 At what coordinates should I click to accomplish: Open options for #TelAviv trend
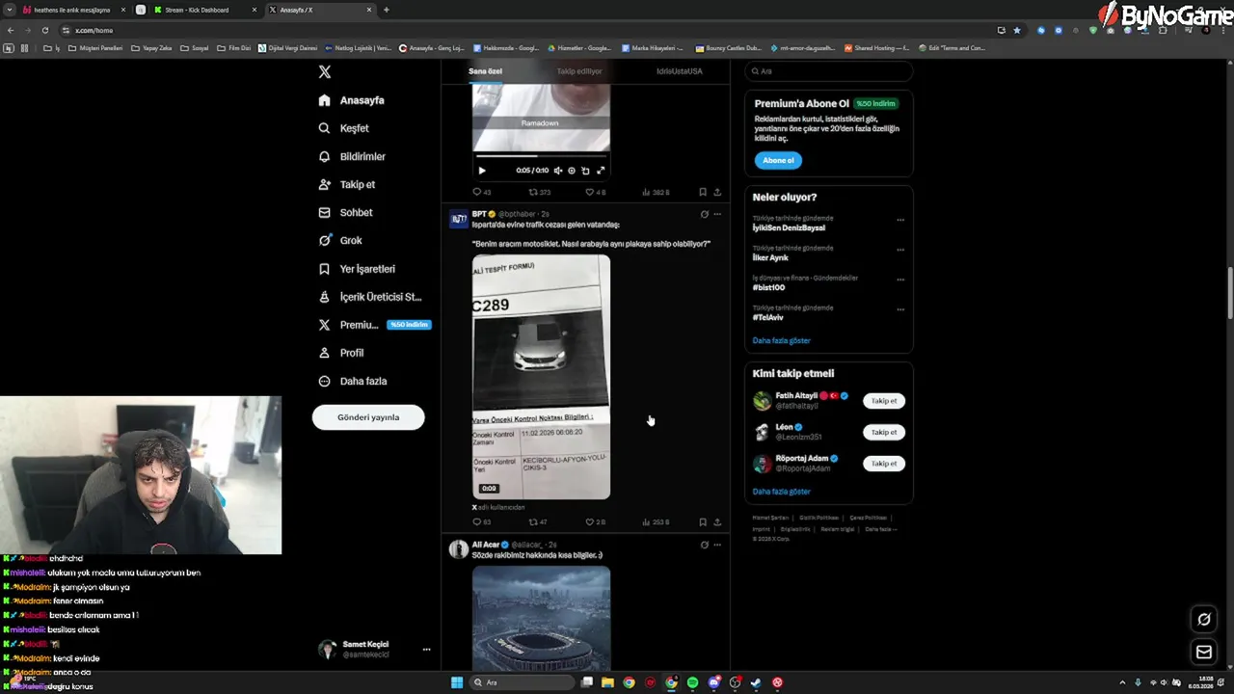[900, 309]
